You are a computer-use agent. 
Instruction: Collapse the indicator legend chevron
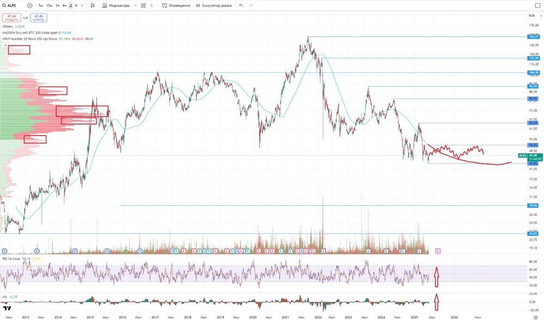tap(5, 45)
